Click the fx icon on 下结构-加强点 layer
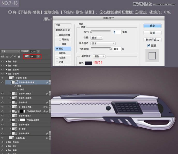Screen dimensions: 178x154 47,94
